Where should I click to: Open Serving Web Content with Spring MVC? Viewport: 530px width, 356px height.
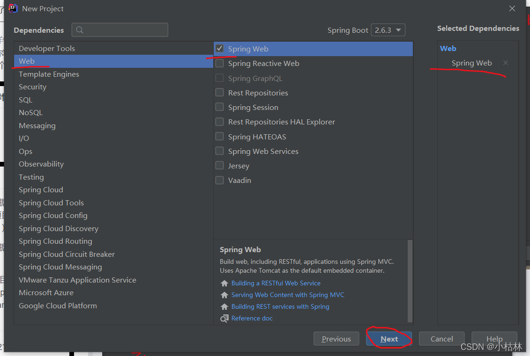point(288,295)
